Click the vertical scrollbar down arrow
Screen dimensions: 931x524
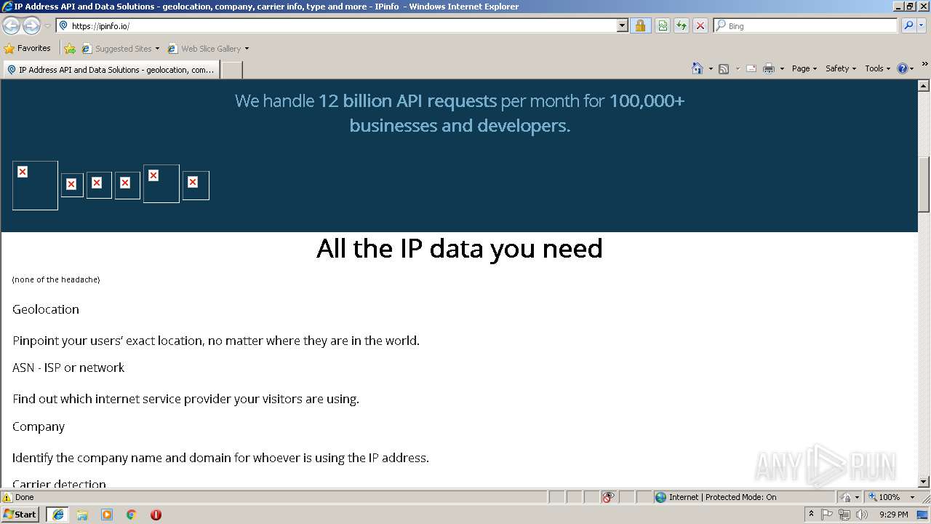point(924,482)
